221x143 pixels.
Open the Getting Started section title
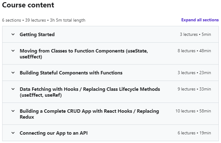coord(37,35)
